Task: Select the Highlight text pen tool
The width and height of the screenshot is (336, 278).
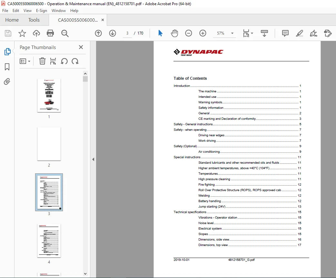Action: click(x=299, y=33)
